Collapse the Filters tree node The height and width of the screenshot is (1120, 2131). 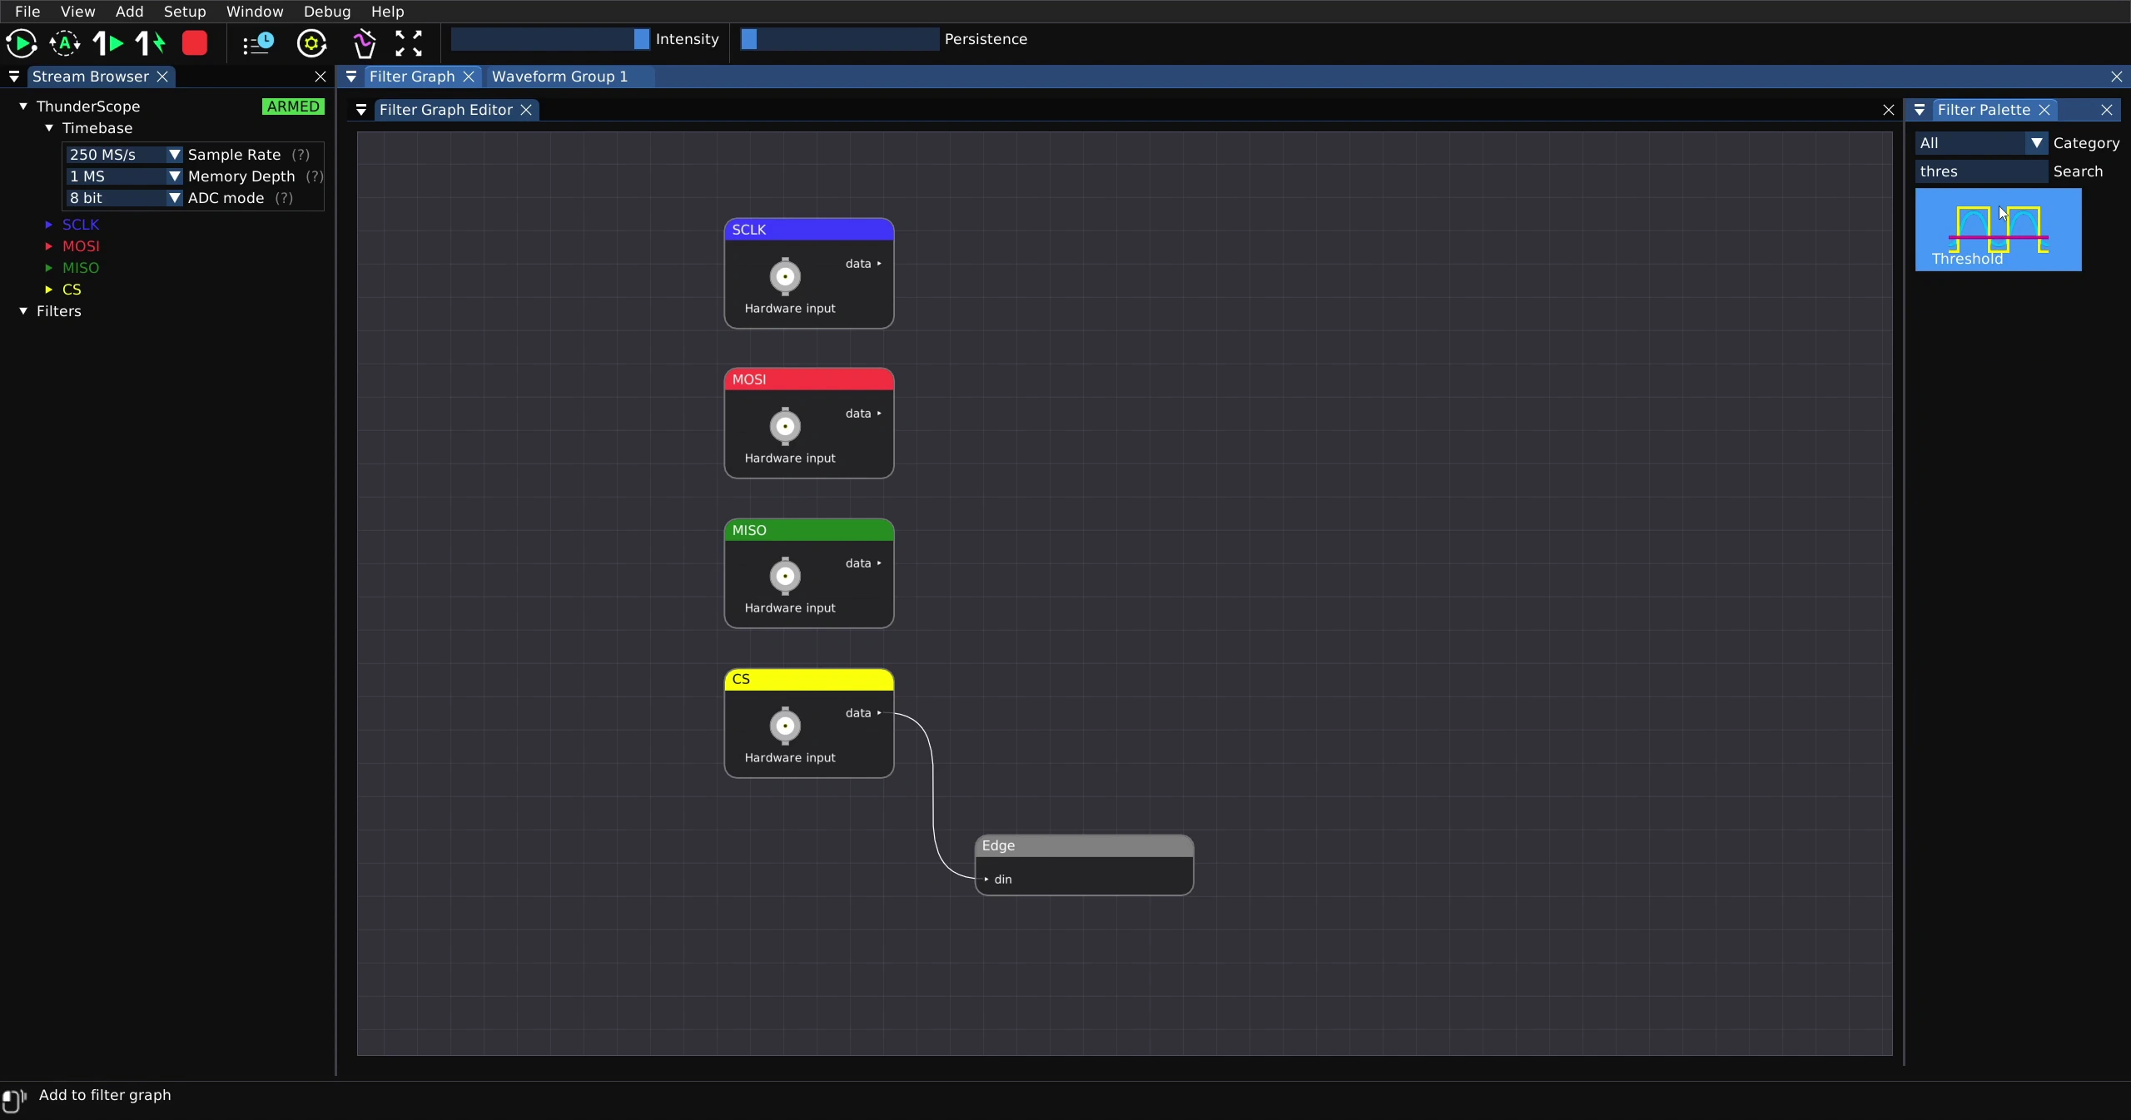coord(23,311)
